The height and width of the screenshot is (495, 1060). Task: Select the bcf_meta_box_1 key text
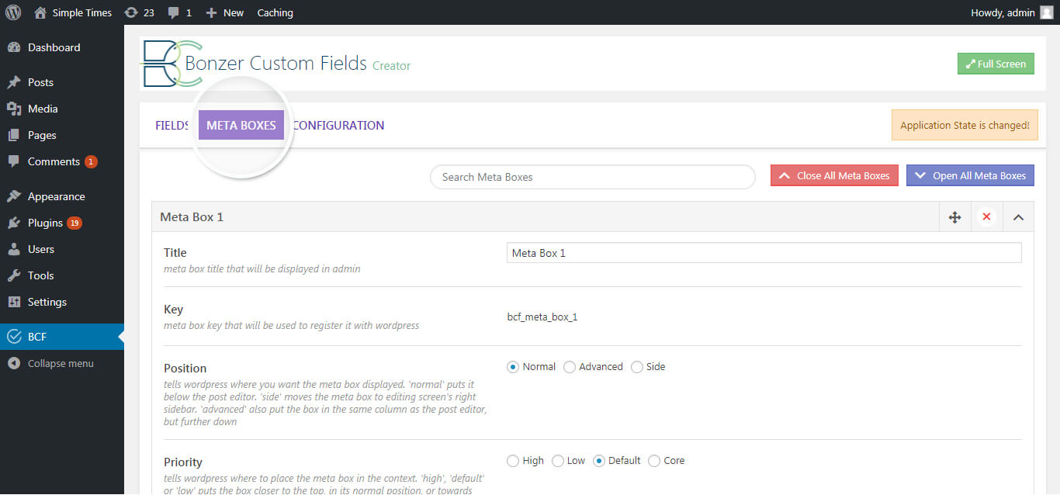542,317
